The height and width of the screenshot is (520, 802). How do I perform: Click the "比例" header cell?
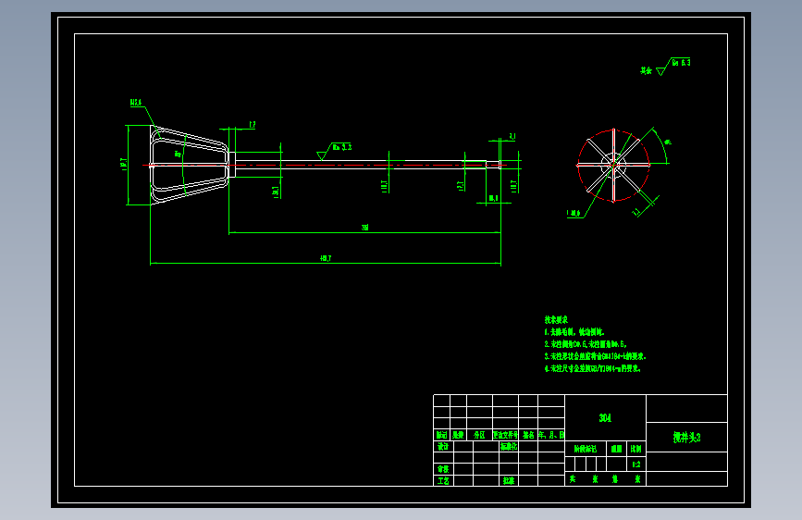tap(635, 449)
